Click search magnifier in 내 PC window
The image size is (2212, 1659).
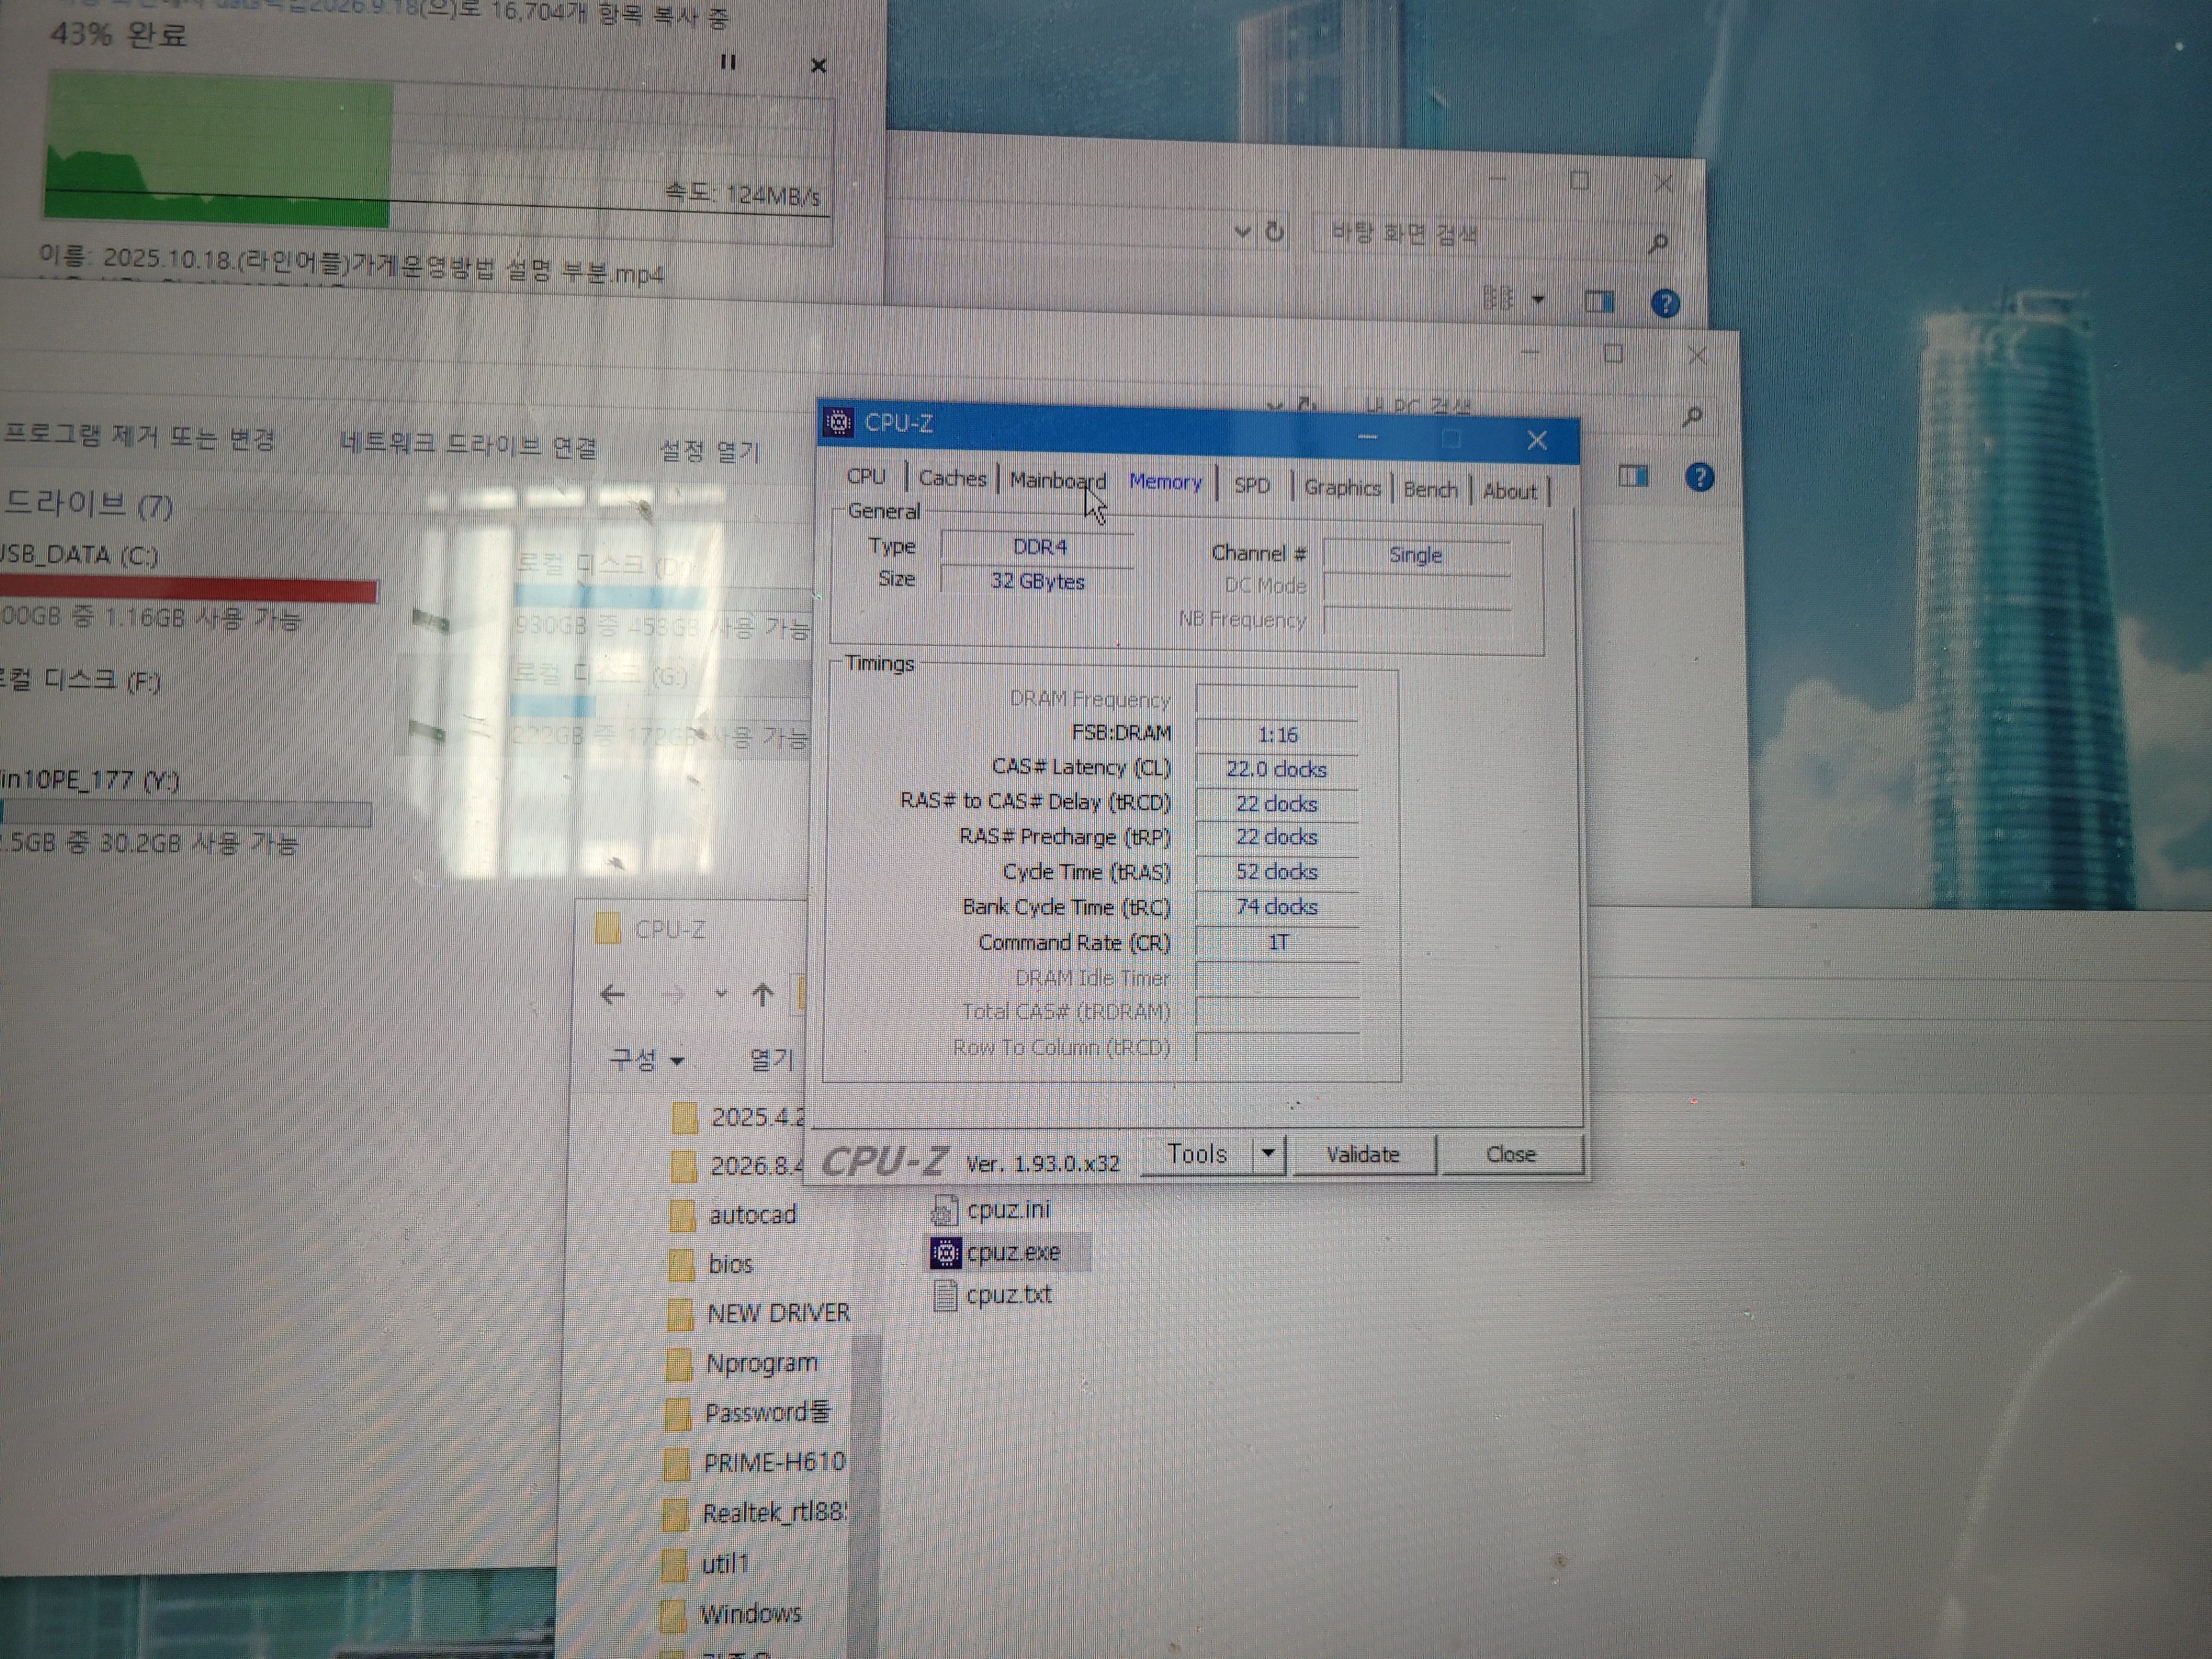[1693, 415]
